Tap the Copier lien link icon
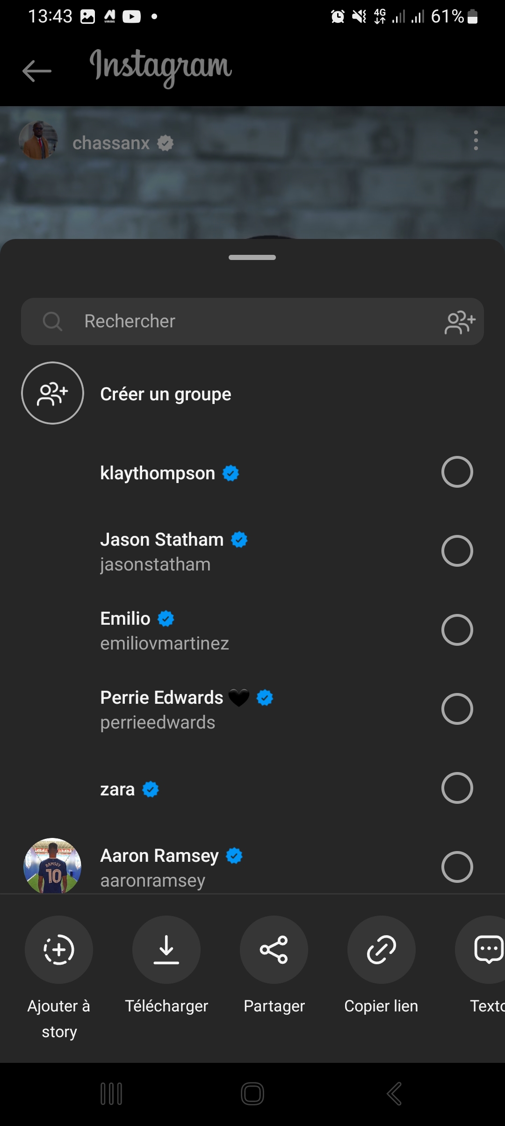This screenshot has width=505, height=1126. pyautogui.click(x=382, y=950)
